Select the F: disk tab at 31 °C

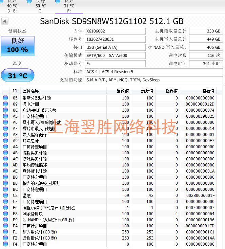pyautogui.click(x=69, y=6)
